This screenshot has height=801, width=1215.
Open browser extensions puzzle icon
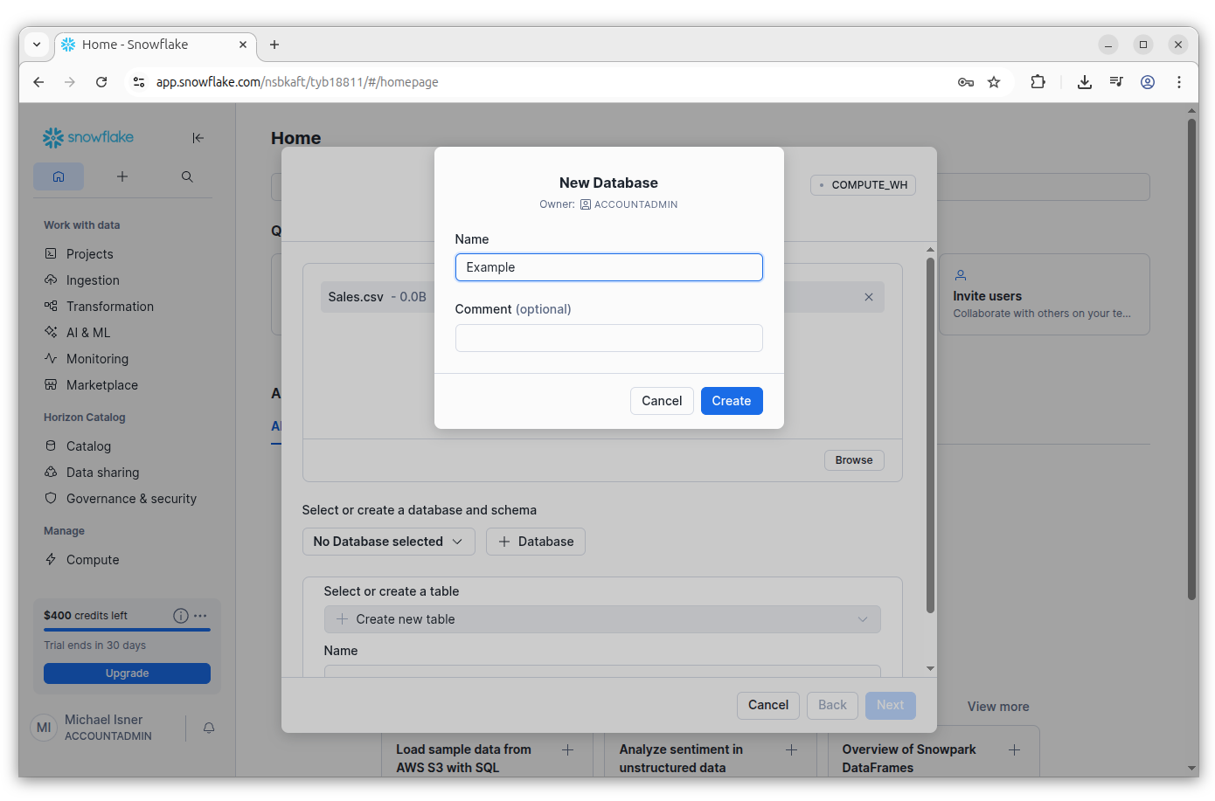pos(1038,82)
